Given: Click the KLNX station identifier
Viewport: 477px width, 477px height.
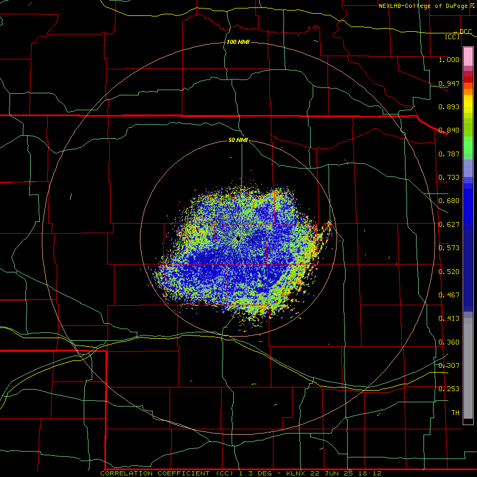Looking at the screenshot, I should pos(297,473).
